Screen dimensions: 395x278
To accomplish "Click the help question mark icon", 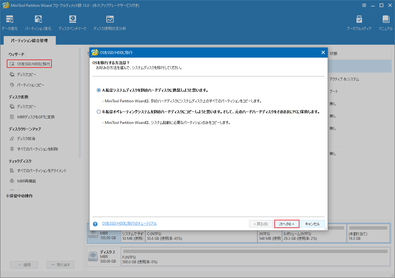I will click(95, 224).
